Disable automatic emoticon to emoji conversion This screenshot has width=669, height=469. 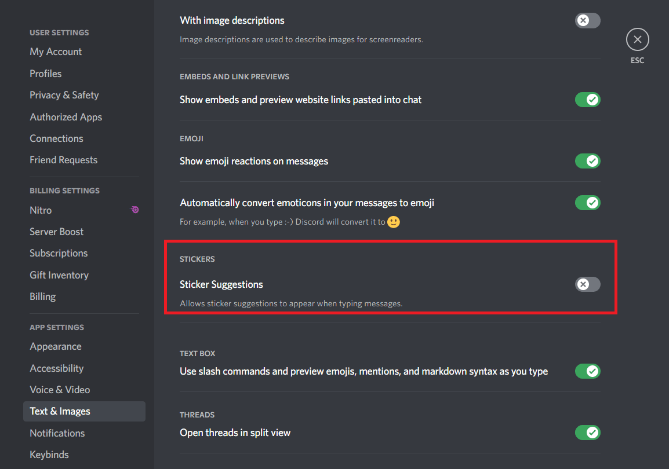coord(587,203)
